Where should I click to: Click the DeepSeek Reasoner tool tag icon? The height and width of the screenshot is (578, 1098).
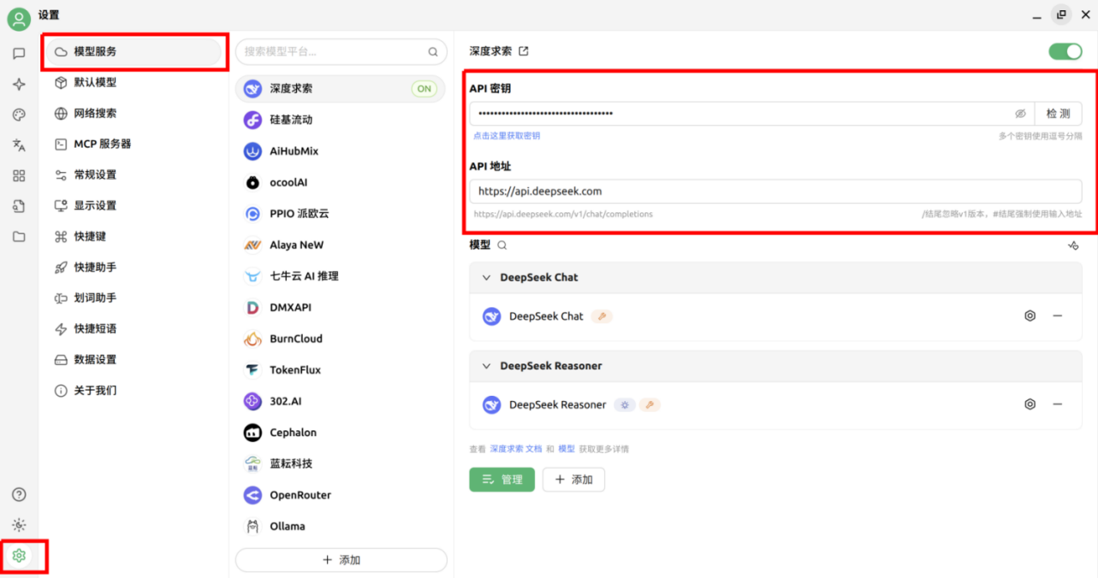pyautogui.click(x=650, y=405)
